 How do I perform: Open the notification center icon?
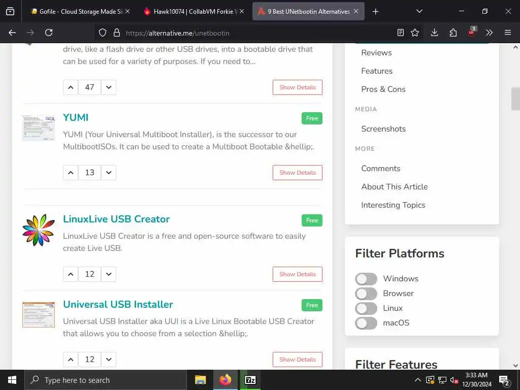click(x=504, y=380)
